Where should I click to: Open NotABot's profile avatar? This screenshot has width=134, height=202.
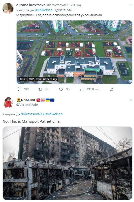[x=8, y=103]
